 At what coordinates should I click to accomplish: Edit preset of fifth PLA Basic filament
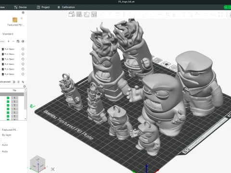click(x=23, y=69)
